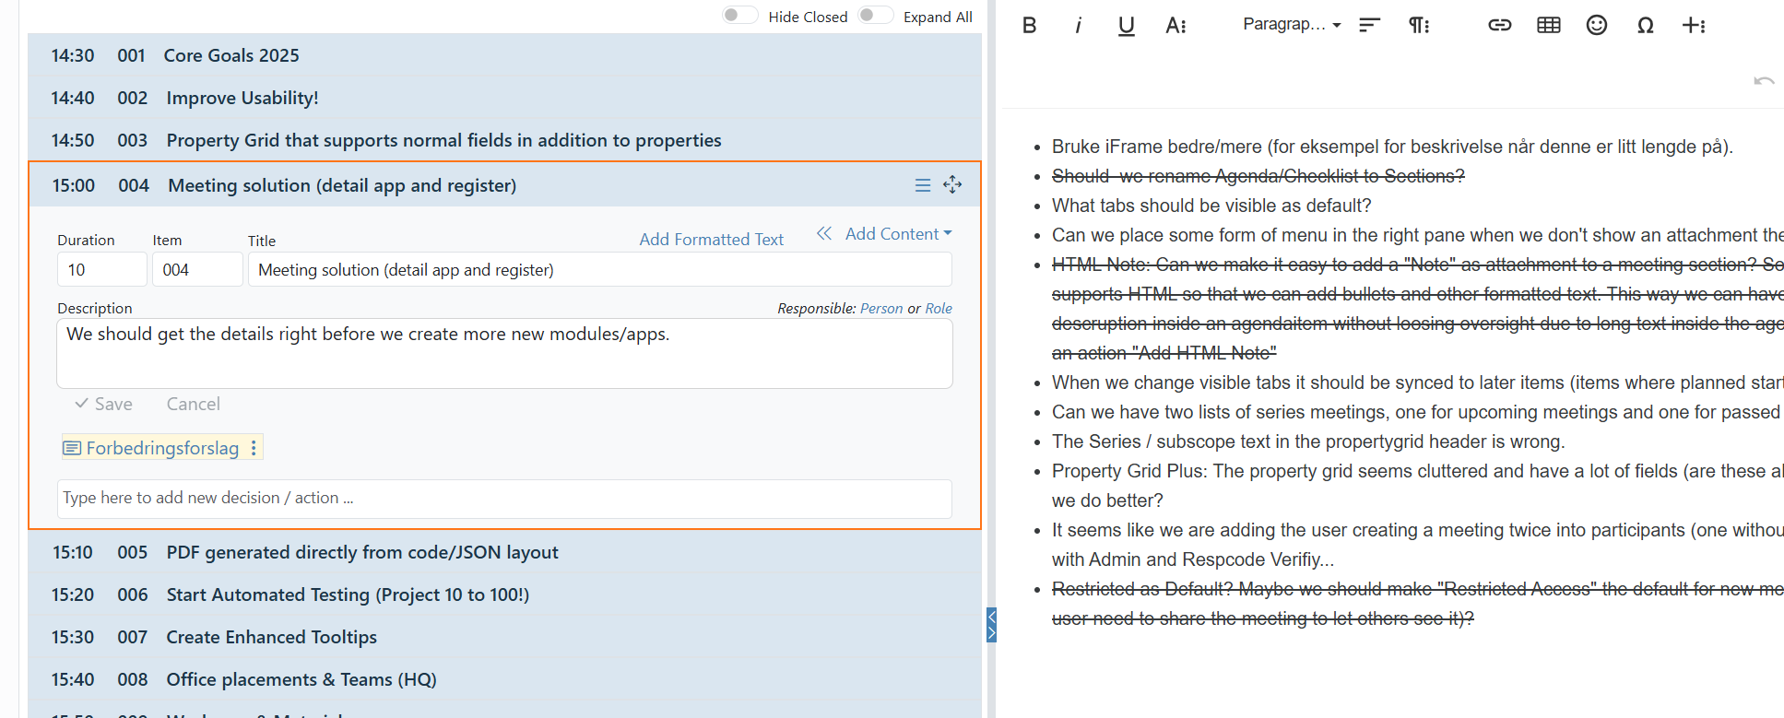Open agenda item 005 PDF generated
This screenshot has width=1784, height=718.
[504, 552]
